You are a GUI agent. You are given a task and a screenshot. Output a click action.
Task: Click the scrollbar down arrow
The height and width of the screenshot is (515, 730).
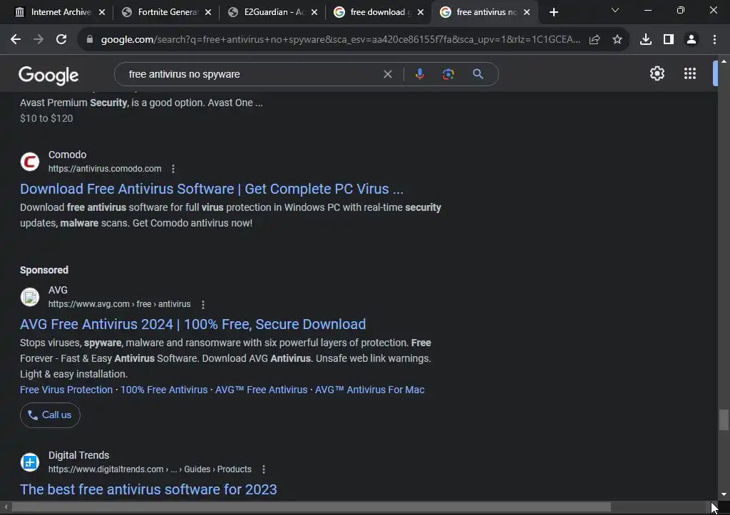pos(724,494)
